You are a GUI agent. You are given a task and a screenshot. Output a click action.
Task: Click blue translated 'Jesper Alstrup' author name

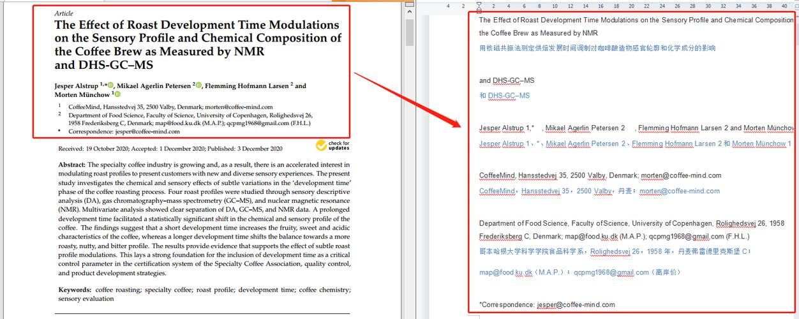[x=501, y=144]
